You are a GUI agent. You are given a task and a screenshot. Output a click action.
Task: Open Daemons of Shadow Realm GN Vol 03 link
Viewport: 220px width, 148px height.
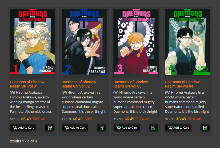pyautogui.click(x=131, y=84)
